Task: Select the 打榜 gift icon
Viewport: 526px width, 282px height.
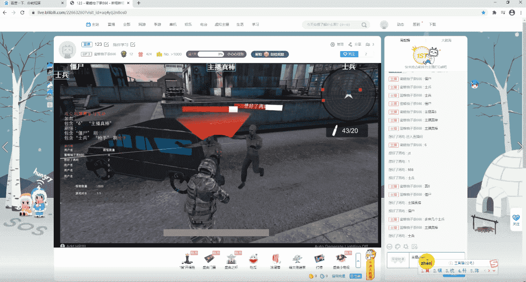Action: 319,259
